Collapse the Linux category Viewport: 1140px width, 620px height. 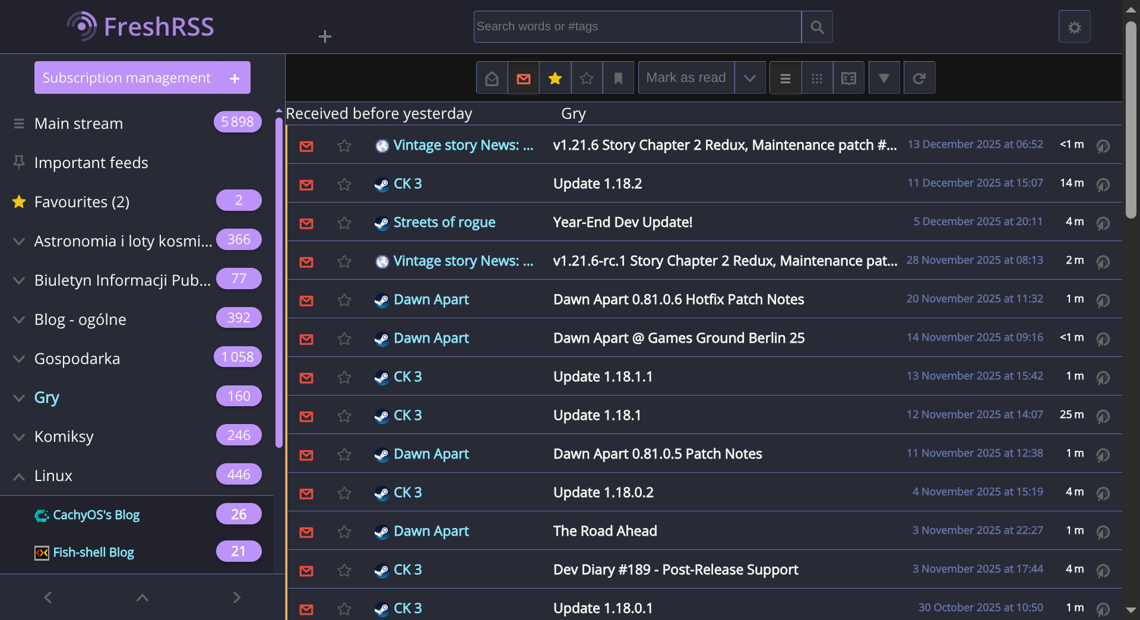pos(19,476)
